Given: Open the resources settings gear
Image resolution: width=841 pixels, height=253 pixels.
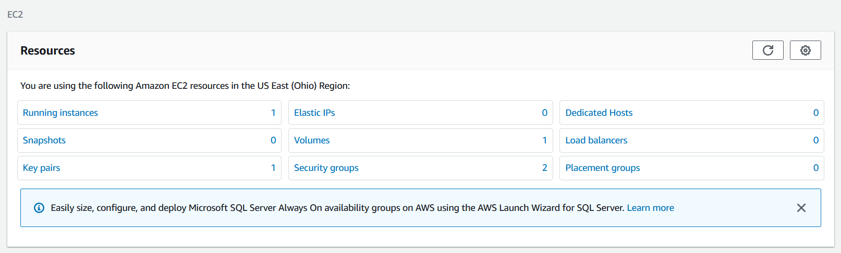Looking at the screenshot, I should (x=805, y=50).
